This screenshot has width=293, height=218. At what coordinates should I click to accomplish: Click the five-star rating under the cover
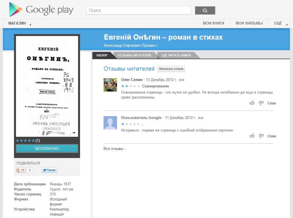(25, 140)
